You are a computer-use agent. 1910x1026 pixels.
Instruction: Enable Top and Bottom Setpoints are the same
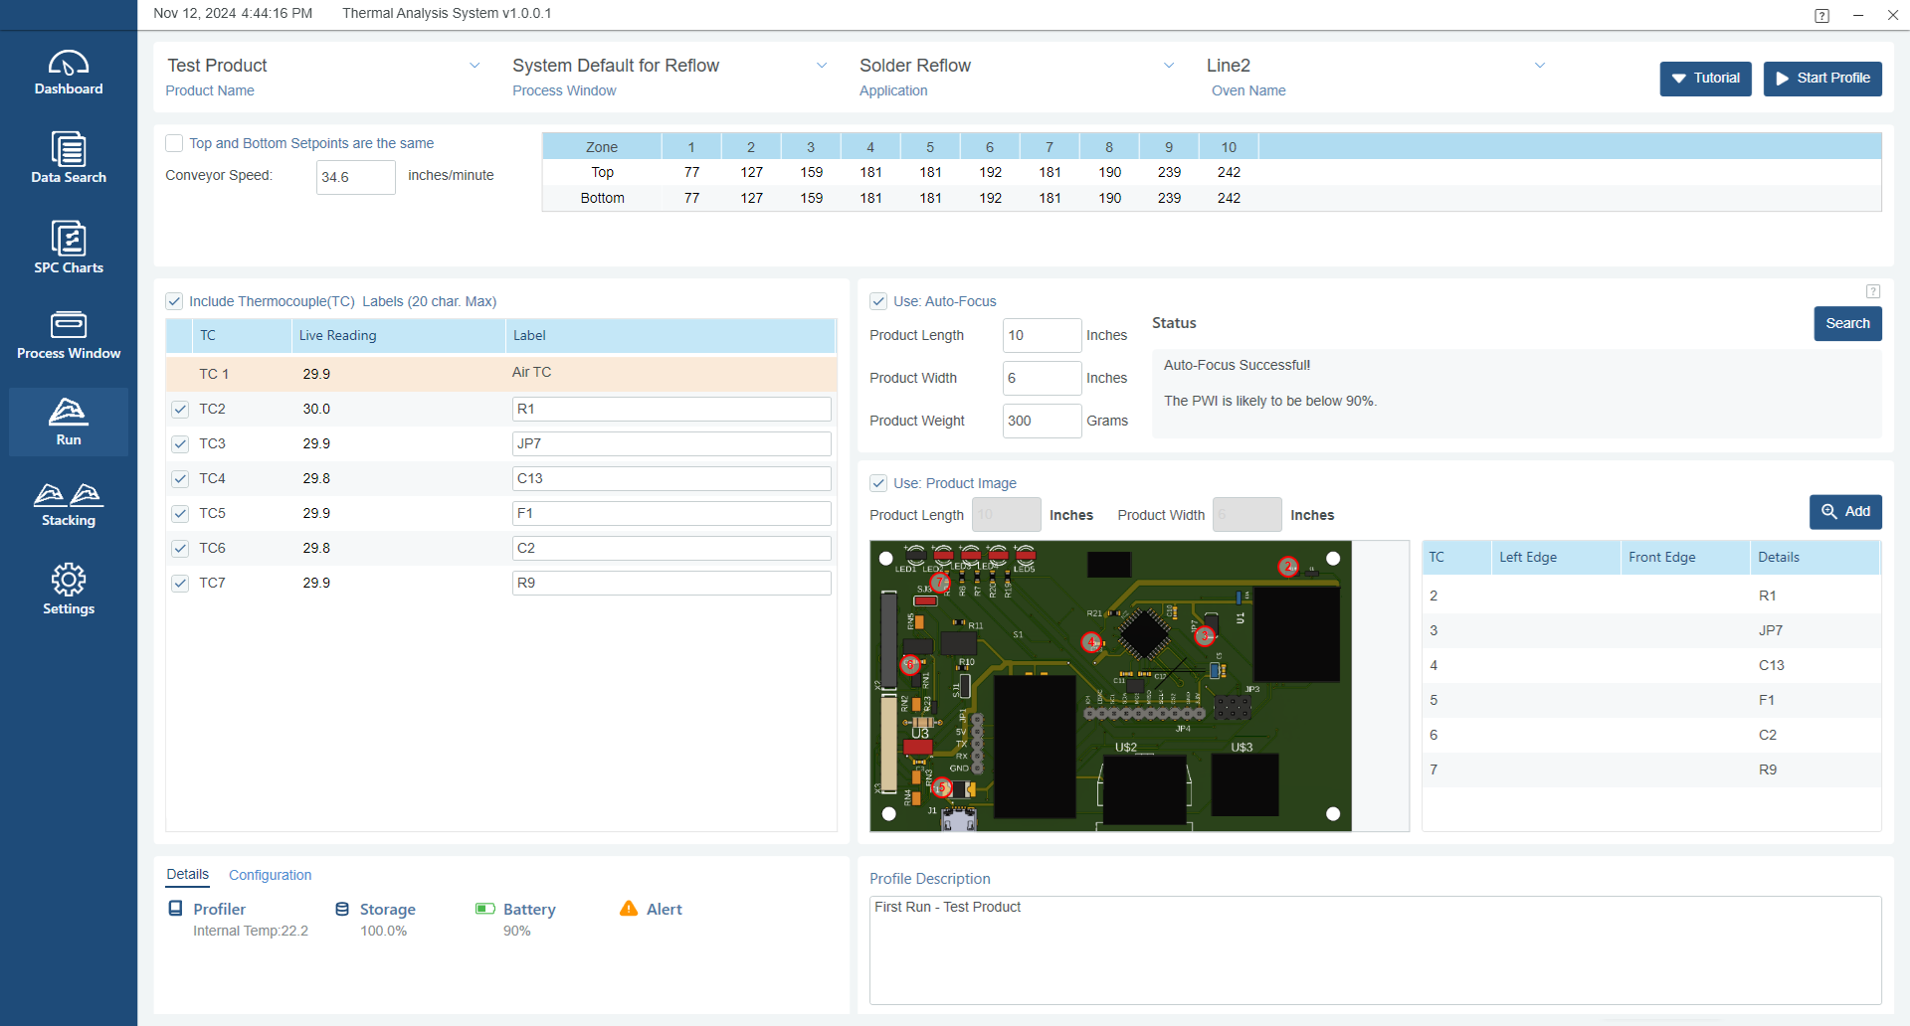click(174, 143)
